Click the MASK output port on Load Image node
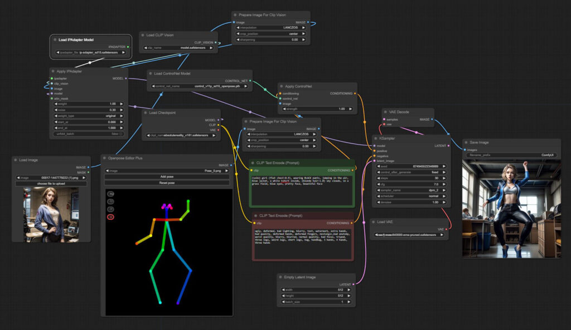This screenshot has width=571, height=330. [x=89, y=173]
